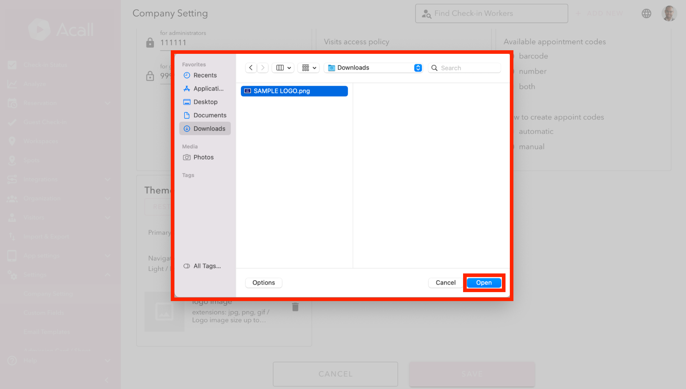Open Recents in Favorites sidebar
Screen dimensions: 686x389
tap(205, 75)
